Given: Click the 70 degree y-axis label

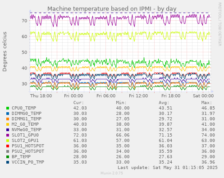Looking at the screenshot, I should pyautogui.click(x=24, y=21).
